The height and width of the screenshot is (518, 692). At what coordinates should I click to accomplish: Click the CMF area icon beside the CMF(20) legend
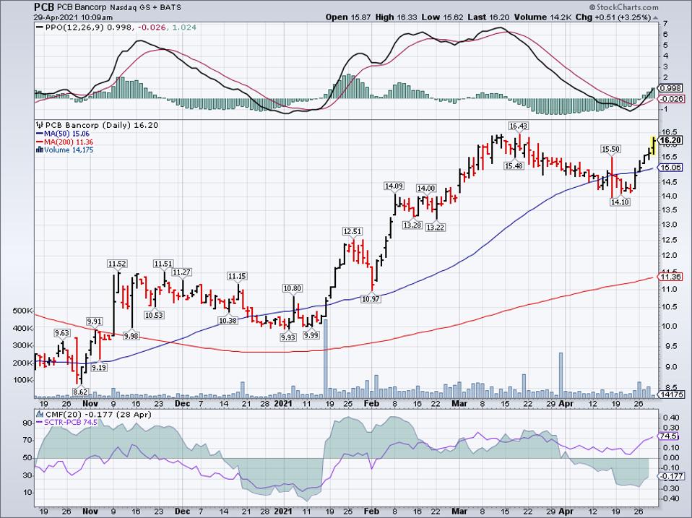point(40,414)
